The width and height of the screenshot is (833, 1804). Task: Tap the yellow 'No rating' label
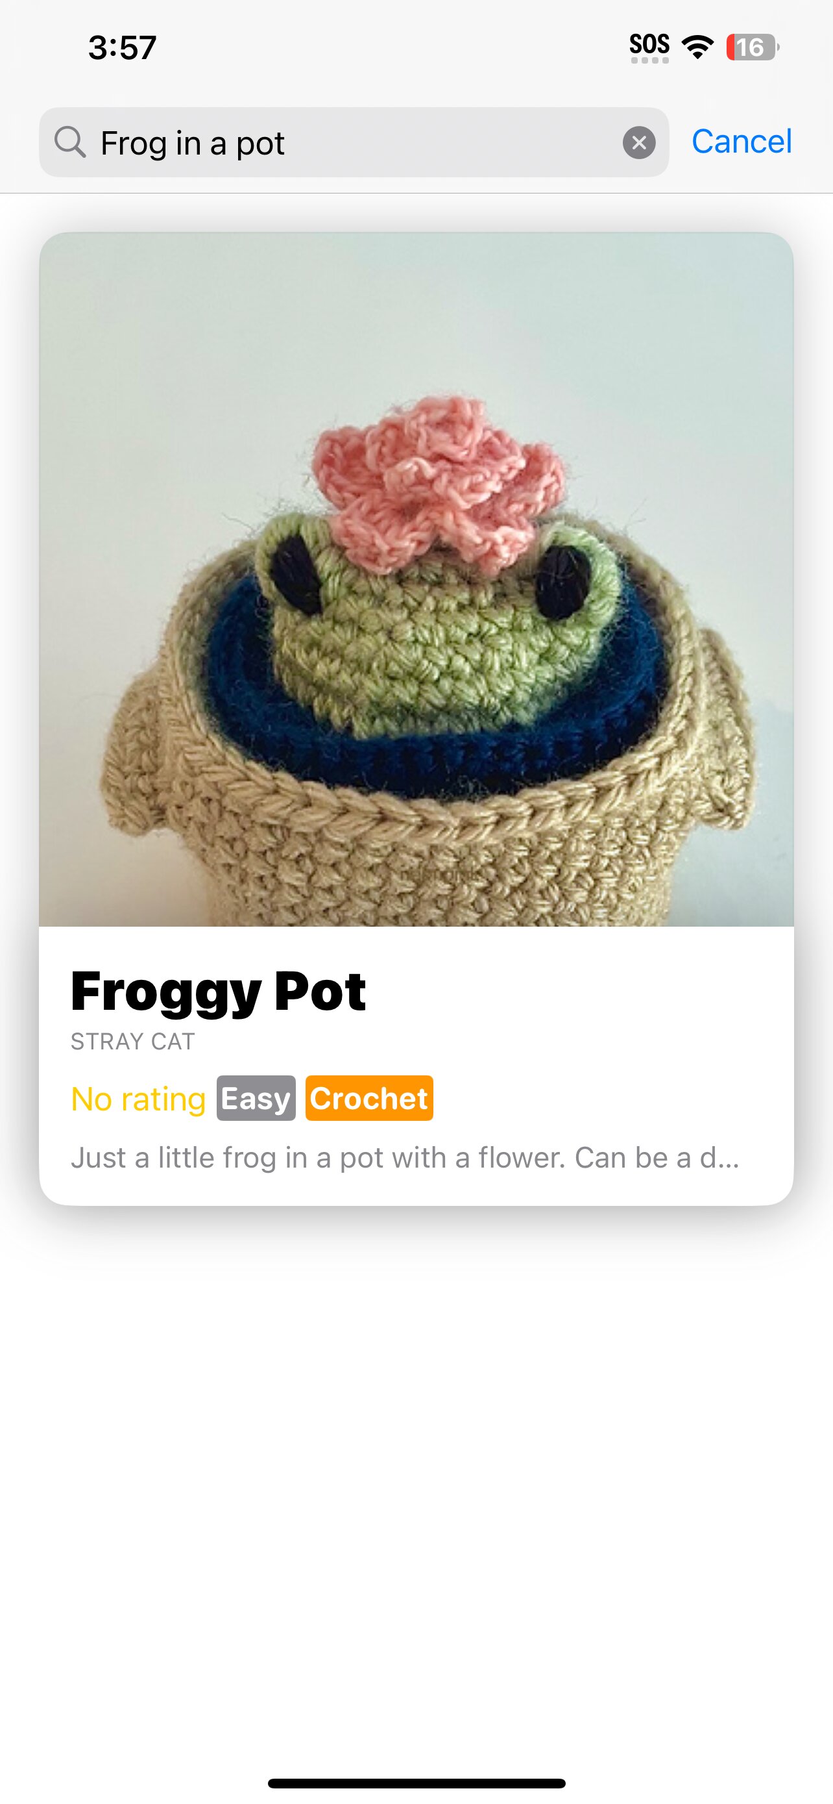point(138,1099)
